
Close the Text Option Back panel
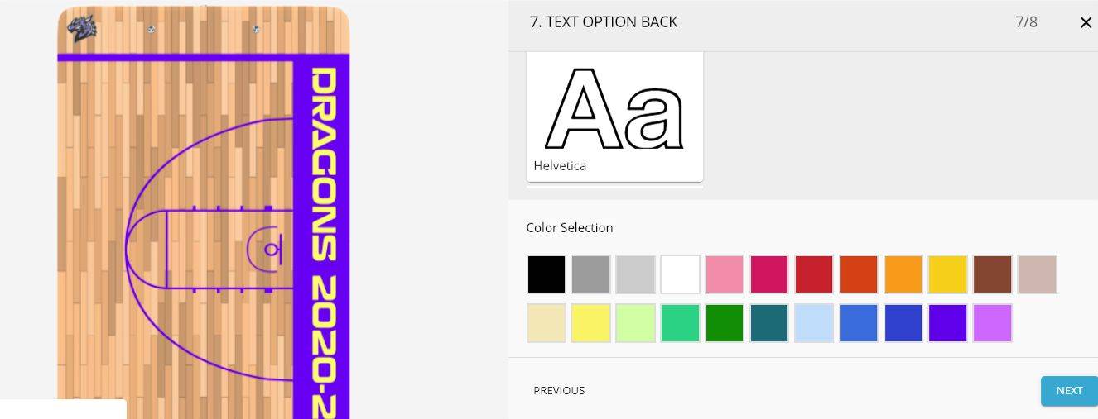point(1086,22)
